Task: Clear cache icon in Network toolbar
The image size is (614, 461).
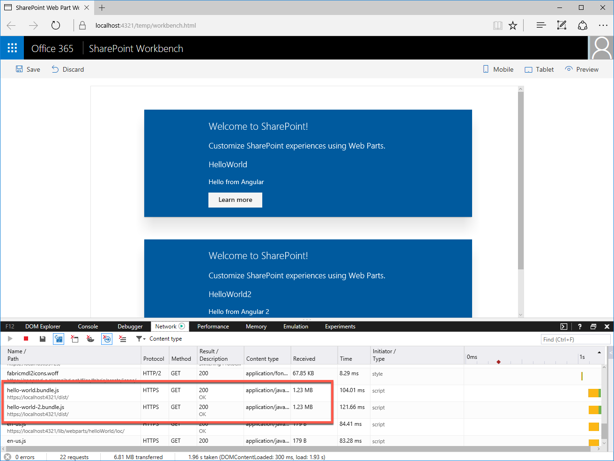Action: coord(74,339)
